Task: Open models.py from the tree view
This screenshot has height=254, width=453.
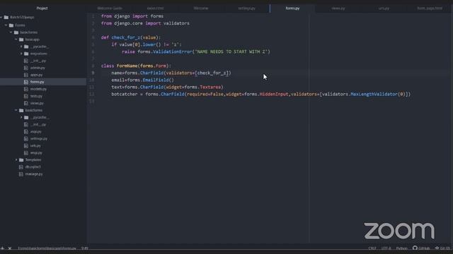Action: pos(38,89)
